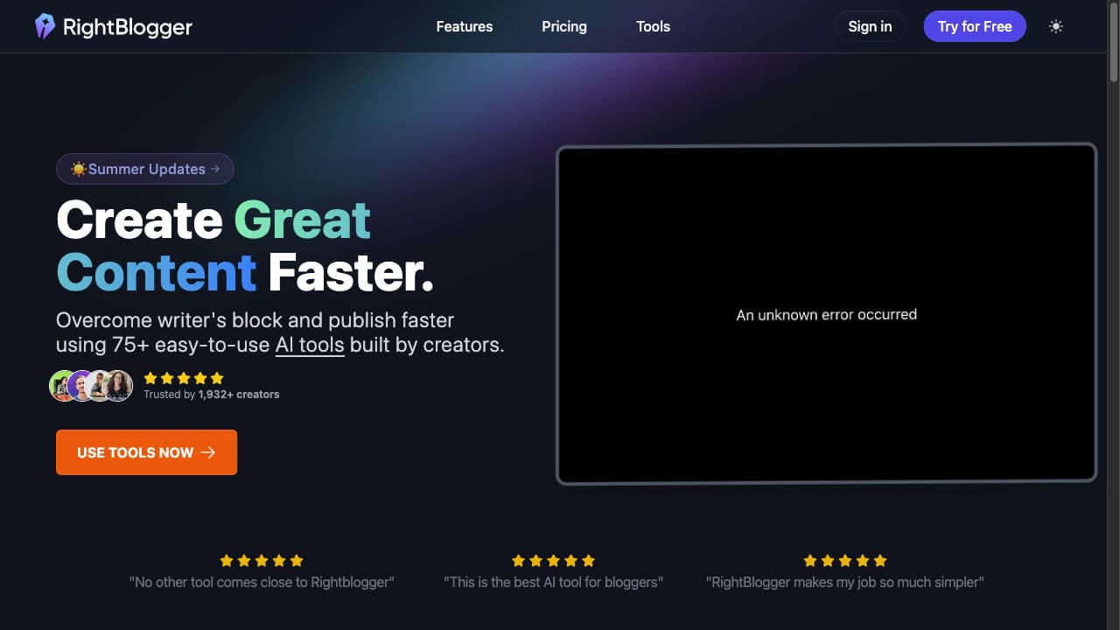The width and height of the screenshot is (1120, 630).
Task: Click the five-star rating beside the avatars
Action: pos(184,378)
